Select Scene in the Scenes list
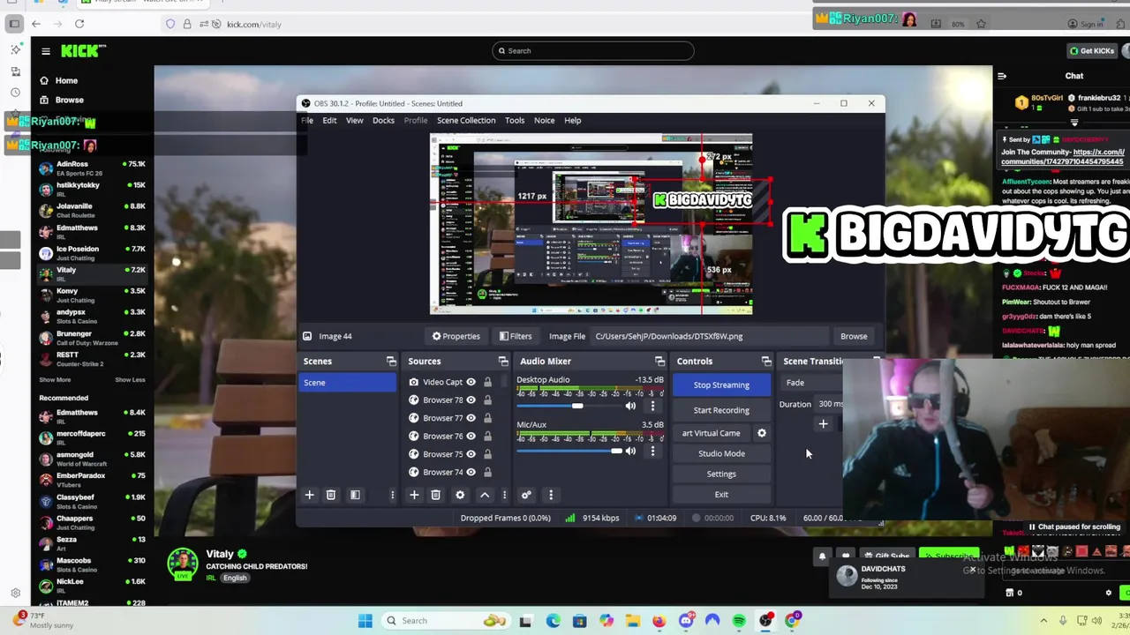The image size is (1130, 635). pos(348,383)
